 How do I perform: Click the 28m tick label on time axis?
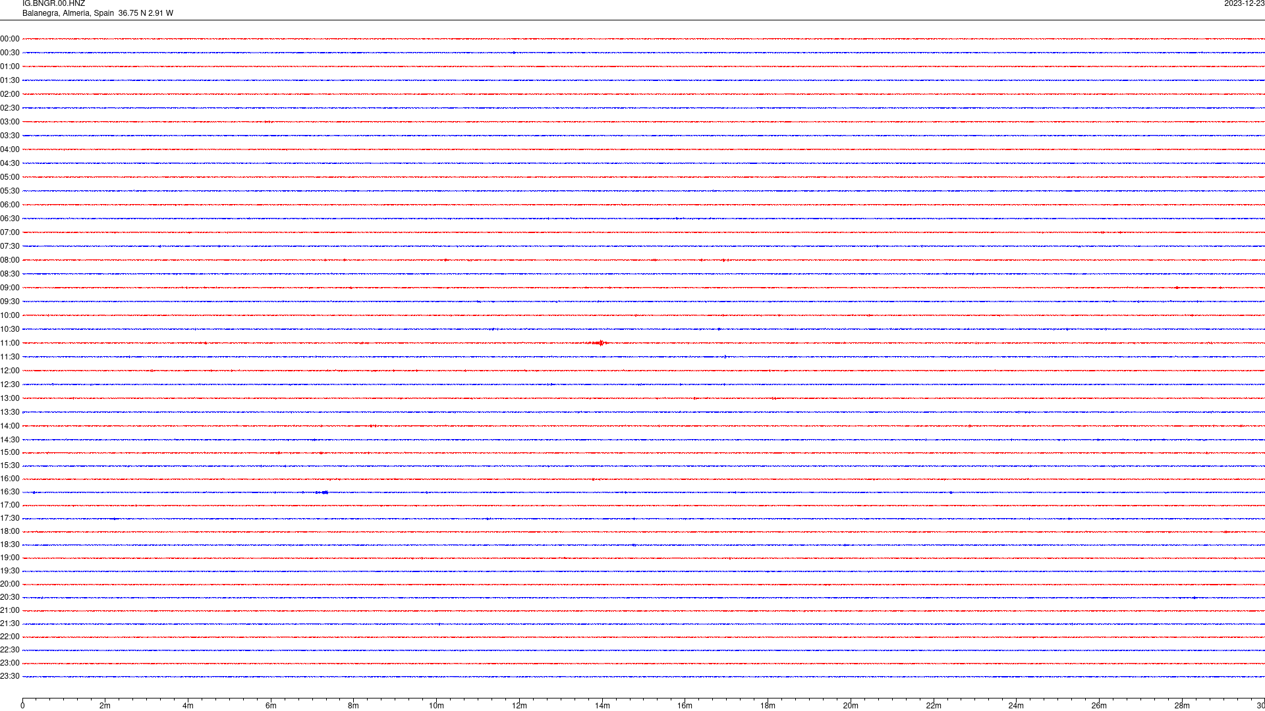pyautogui.click(x=1182, y=706)
